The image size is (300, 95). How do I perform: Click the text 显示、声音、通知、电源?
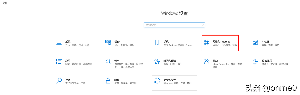click(x=77, y=45)
